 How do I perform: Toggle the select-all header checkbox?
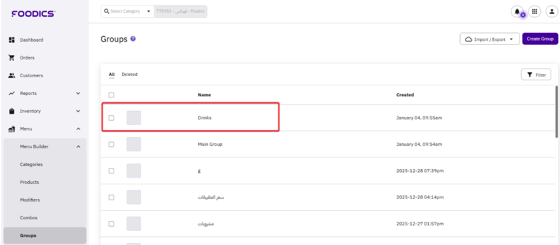111,95
